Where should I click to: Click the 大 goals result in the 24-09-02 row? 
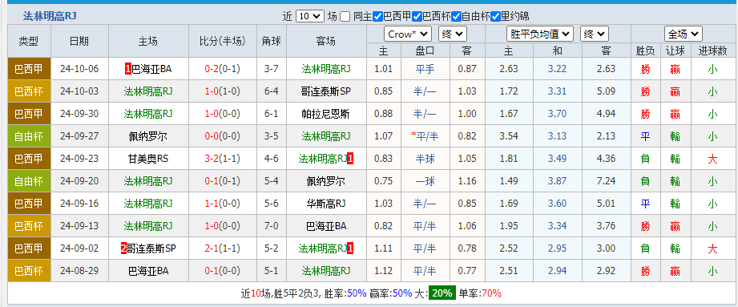click(x=712, y=248)
